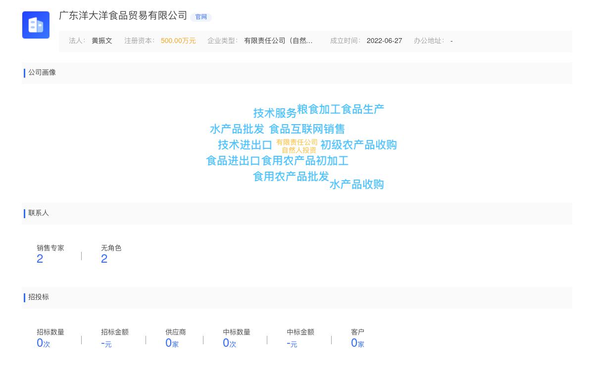Click the 无角色 count of 2
This screenshot has height=372, width=594.
pos(104,259)
